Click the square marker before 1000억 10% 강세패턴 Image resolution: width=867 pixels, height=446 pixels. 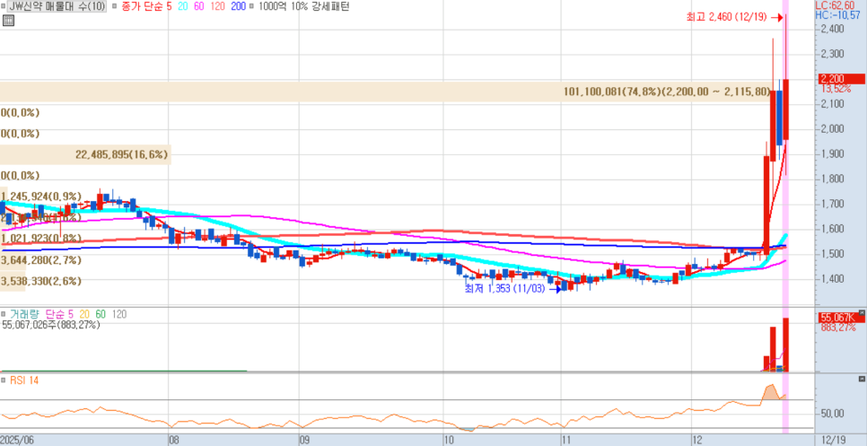coord(252,6)
